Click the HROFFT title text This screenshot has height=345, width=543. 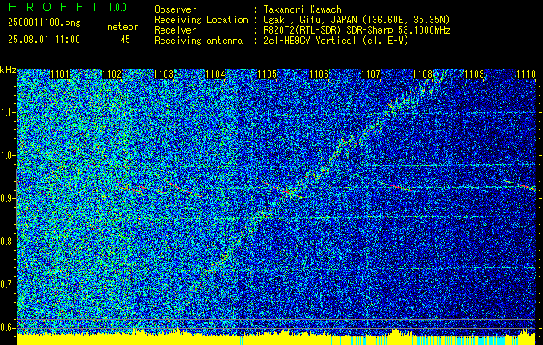pos(53,7)
